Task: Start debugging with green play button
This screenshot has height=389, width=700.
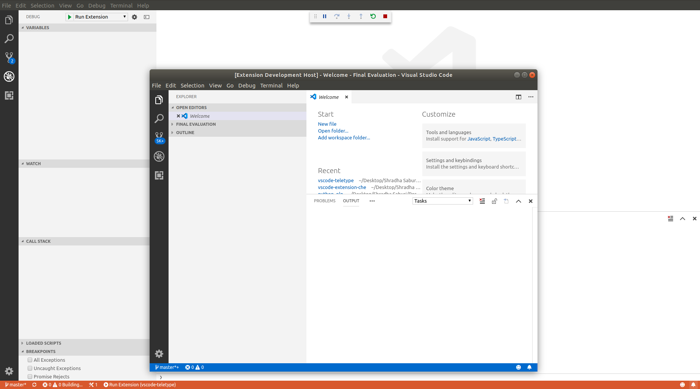Action: (x=70, y=17)
